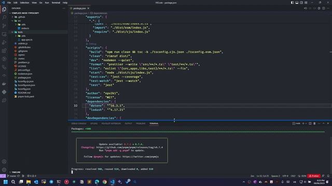Open the twitter.com/pnpmjs link in terminal

pyautogui.click(x=141, y=157)
